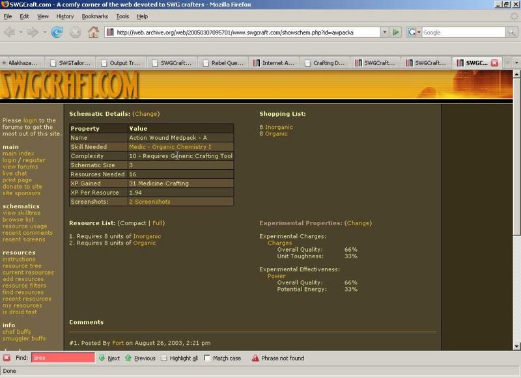Toggle Highlight all in find bar

coord(164,358)
